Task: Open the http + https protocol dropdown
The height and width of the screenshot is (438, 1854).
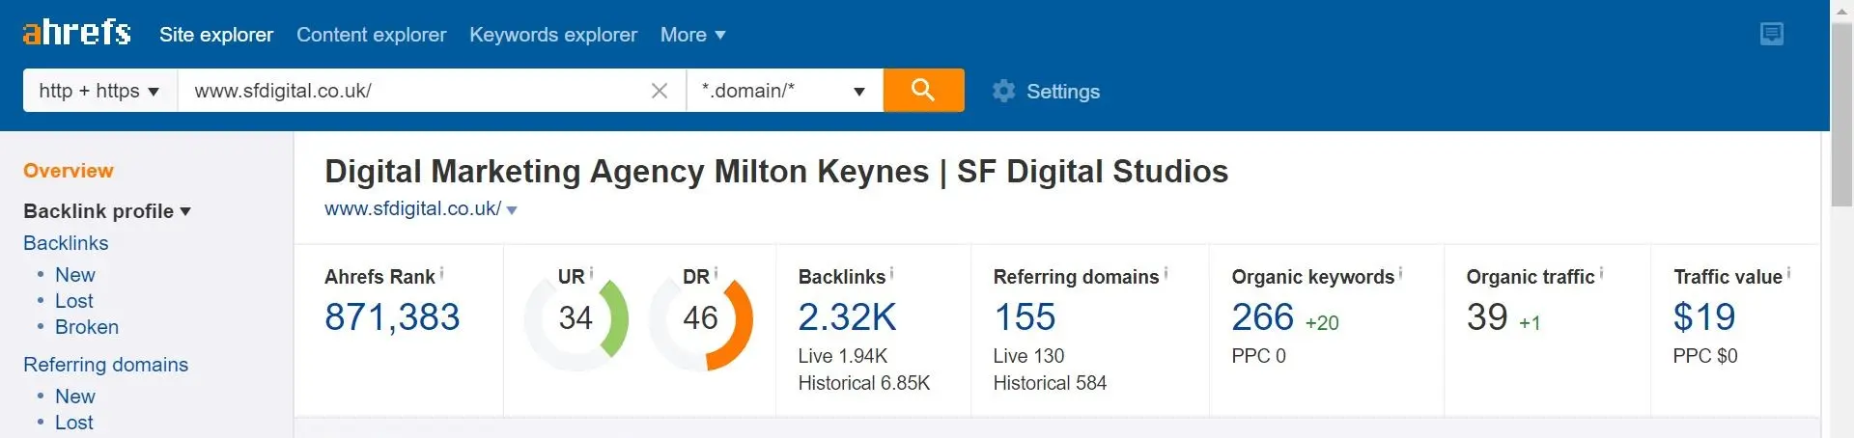Action: point(100,91)
